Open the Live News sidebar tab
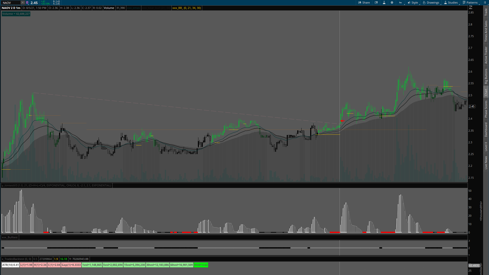Image resolution: width=489 pixels, height=275 pixels. click(x=486, y=163)
